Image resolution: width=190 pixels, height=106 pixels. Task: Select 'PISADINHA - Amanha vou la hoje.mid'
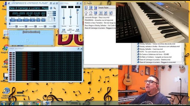pyautogui.click(x=99, y=20)
